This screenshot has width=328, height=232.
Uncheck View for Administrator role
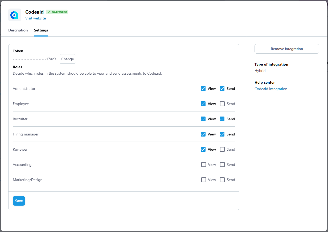tap(203, 89)
